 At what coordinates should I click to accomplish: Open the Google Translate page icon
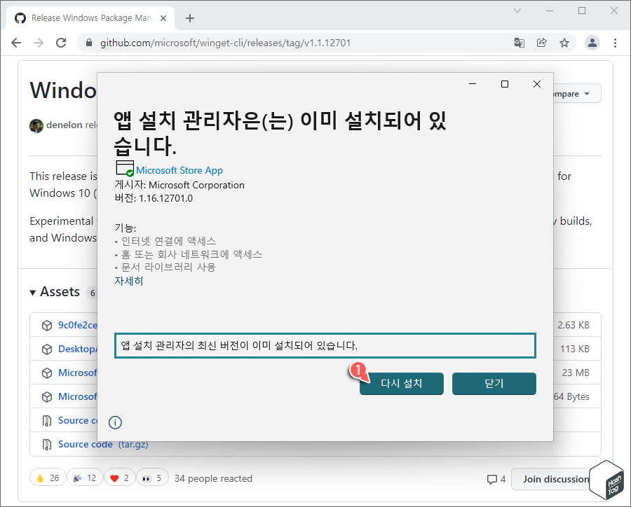519,43
